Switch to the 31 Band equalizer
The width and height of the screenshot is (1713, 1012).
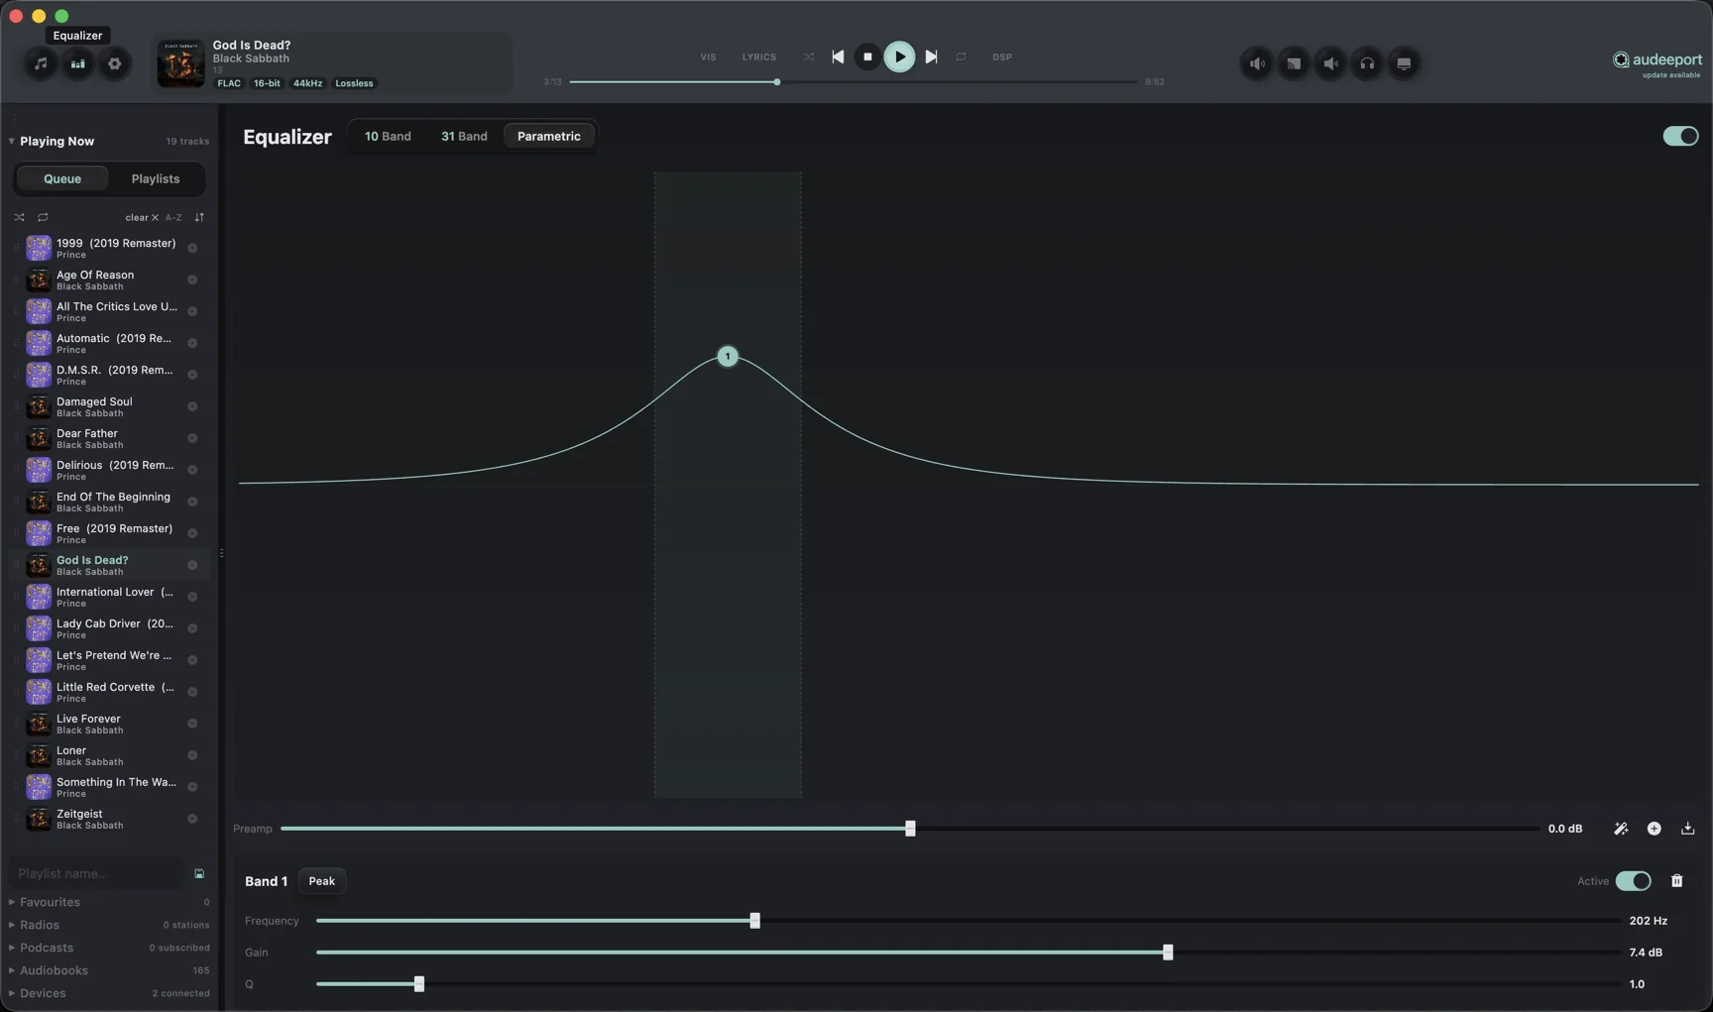tap(464, 137)
